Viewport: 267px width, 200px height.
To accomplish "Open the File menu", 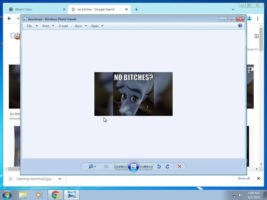I will (x=29, y=26).
